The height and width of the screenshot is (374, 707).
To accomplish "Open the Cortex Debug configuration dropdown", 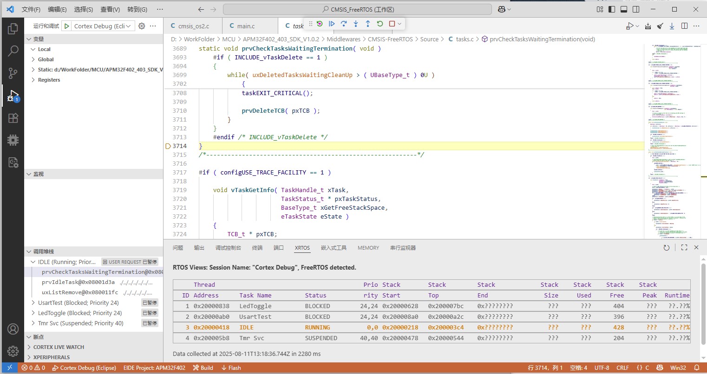I will [104, 26].
